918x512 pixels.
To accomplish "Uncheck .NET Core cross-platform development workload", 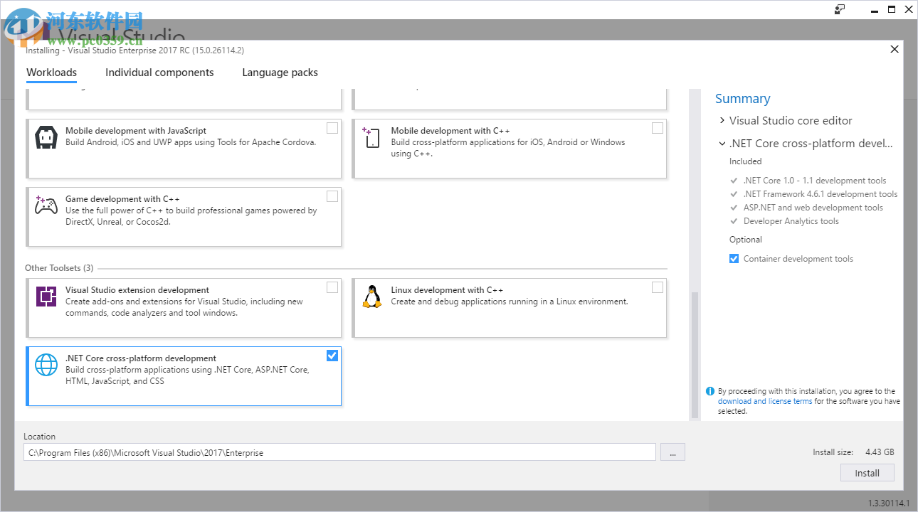I will pyautogui.click(x=332, y=356).
